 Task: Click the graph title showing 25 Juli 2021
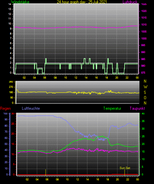click(x=82, y=2)
